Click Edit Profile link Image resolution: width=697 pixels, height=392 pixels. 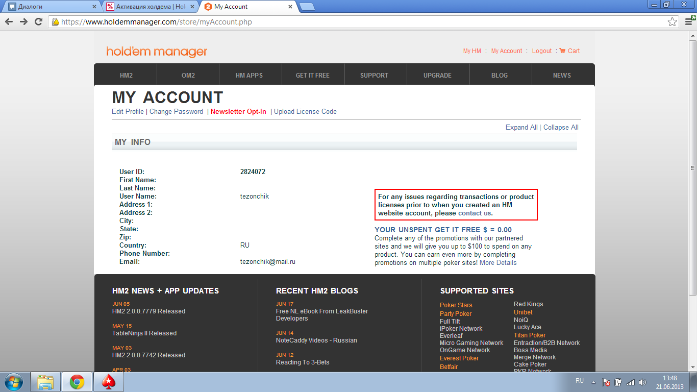pyautogui.click(x=128, y=111)
